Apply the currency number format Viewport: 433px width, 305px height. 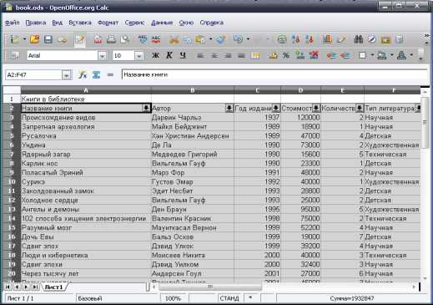tap(273, 55)
